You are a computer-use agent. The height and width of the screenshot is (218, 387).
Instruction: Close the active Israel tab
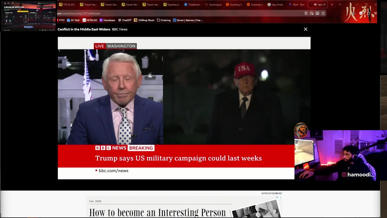click(324, 5)
